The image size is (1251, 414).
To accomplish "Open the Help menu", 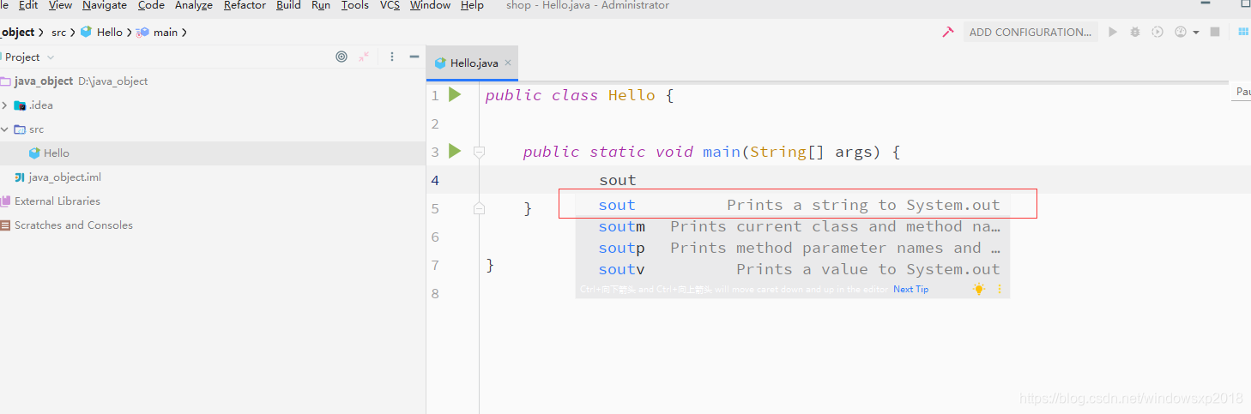I will [472, 5].
